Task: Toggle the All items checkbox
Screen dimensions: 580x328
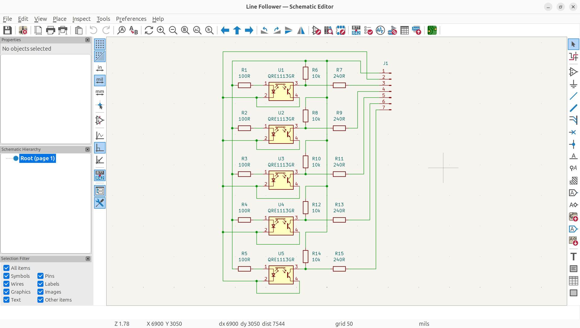Action: tap(6, 268)
